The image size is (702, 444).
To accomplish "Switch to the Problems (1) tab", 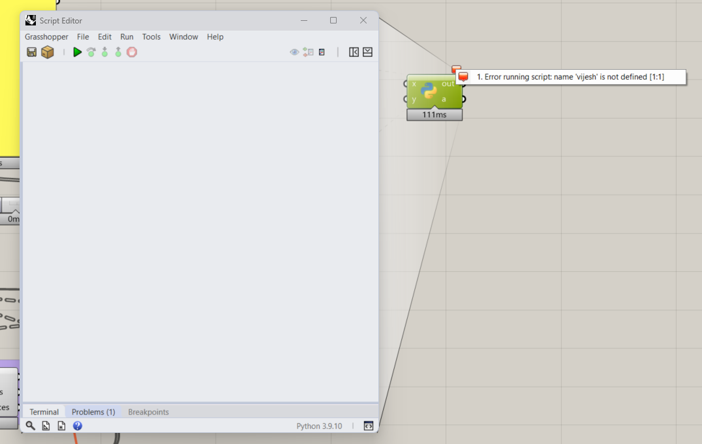I will point(93,411).
